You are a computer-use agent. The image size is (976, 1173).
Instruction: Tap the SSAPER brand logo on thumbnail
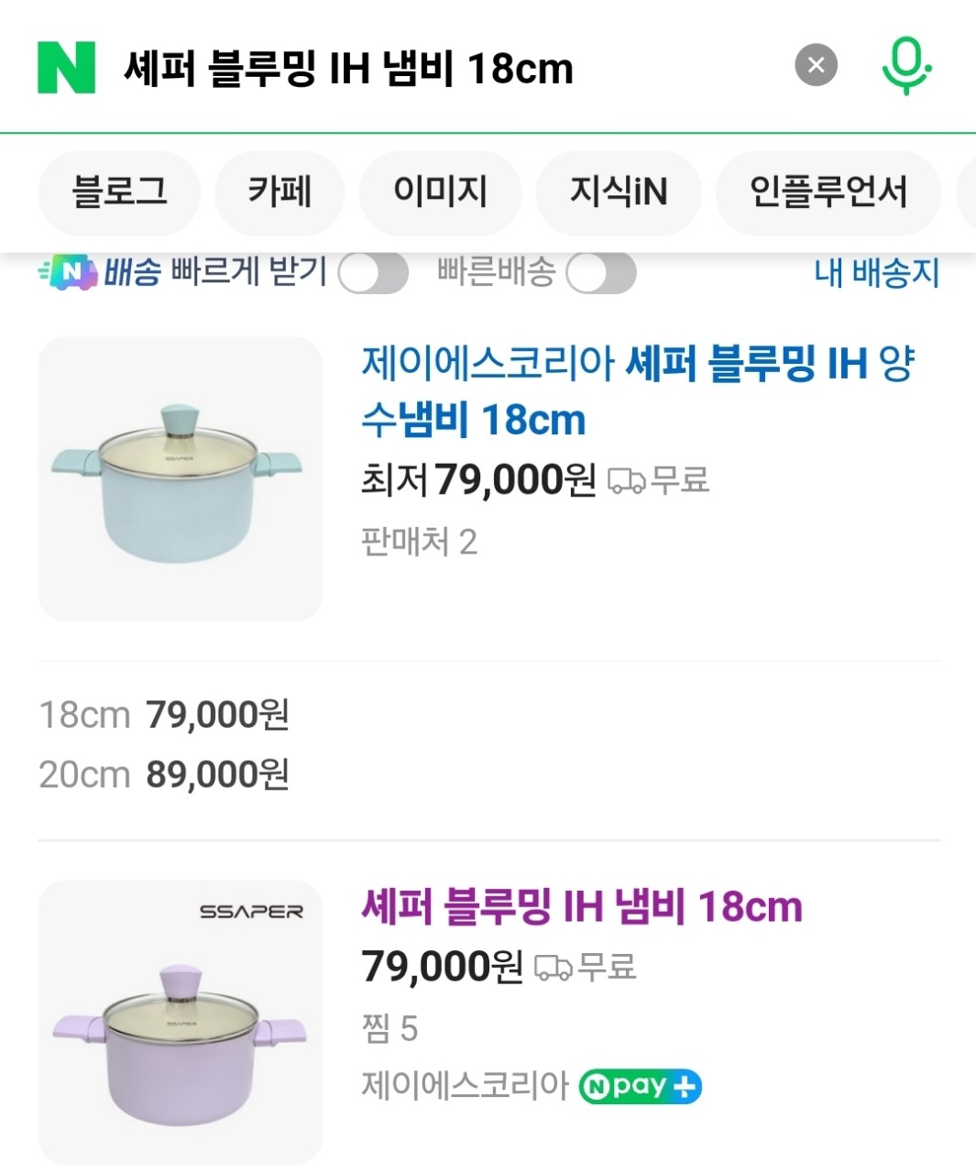251,912
